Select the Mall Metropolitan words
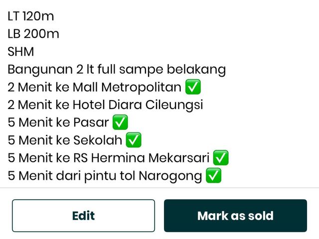319x239 pixels. coord(127,87)
